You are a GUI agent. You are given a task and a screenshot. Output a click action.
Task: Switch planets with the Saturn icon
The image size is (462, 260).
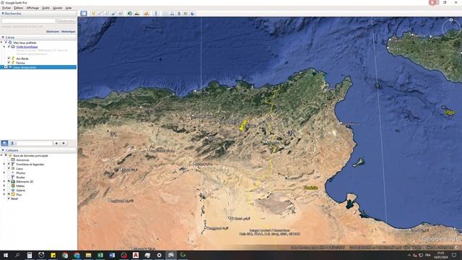pos(147,14)
